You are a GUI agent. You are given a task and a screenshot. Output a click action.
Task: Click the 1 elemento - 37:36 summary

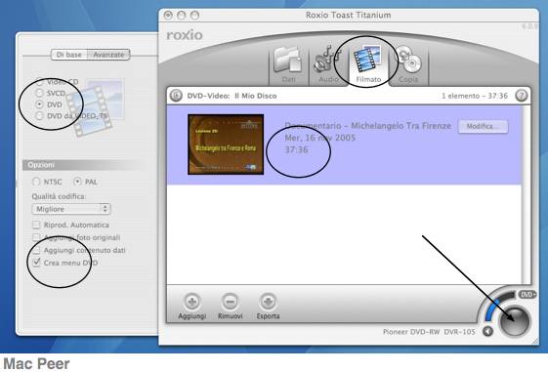(x=475, y=96)
